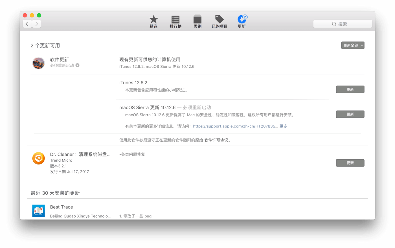
Task: Update iTunes 12.6.2
Action: [350, 89]
